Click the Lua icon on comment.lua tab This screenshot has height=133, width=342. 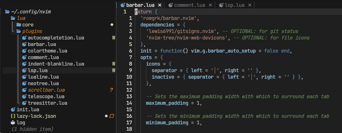pos(170,5)
